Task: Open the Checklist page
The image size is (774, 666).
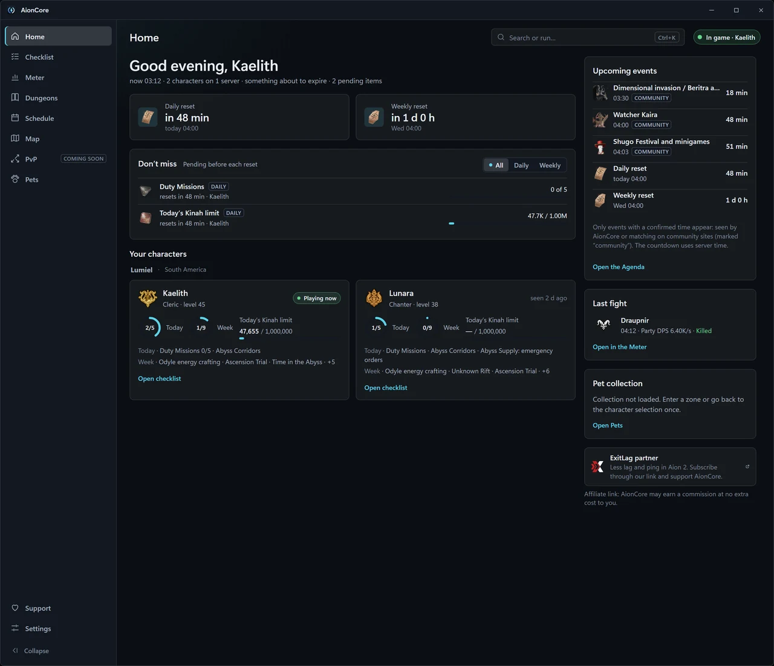Action: (58, 57)
